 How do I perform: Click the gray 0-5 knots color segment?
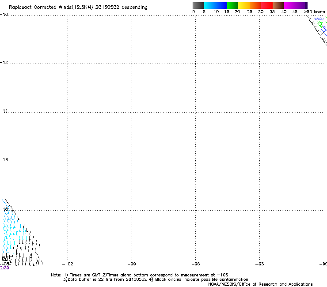[x=198, y=5]
